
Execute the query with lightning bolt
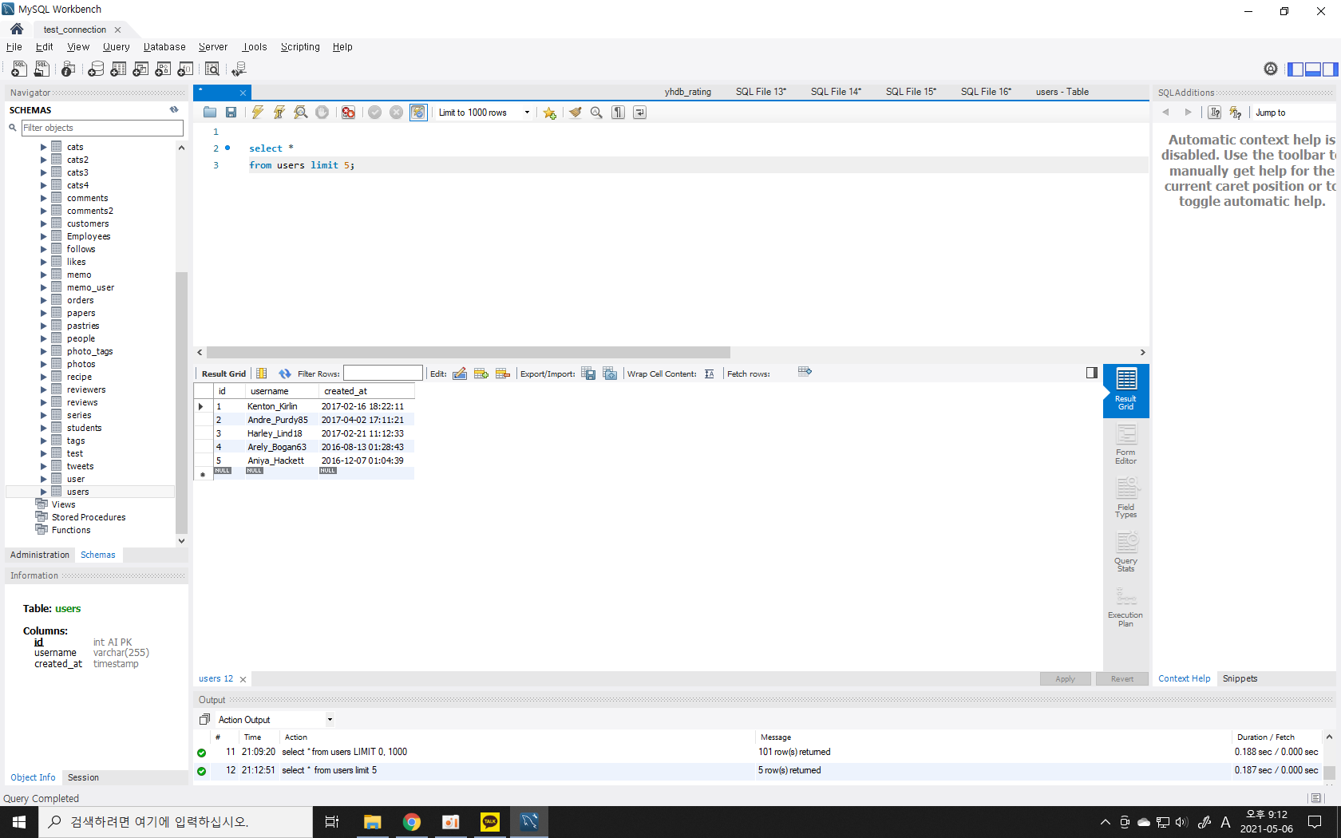coord(257,113)
